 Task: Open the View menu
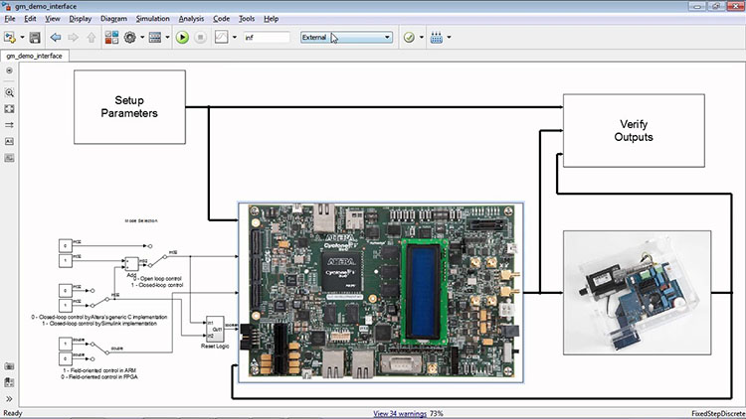[x=53, y=19]
